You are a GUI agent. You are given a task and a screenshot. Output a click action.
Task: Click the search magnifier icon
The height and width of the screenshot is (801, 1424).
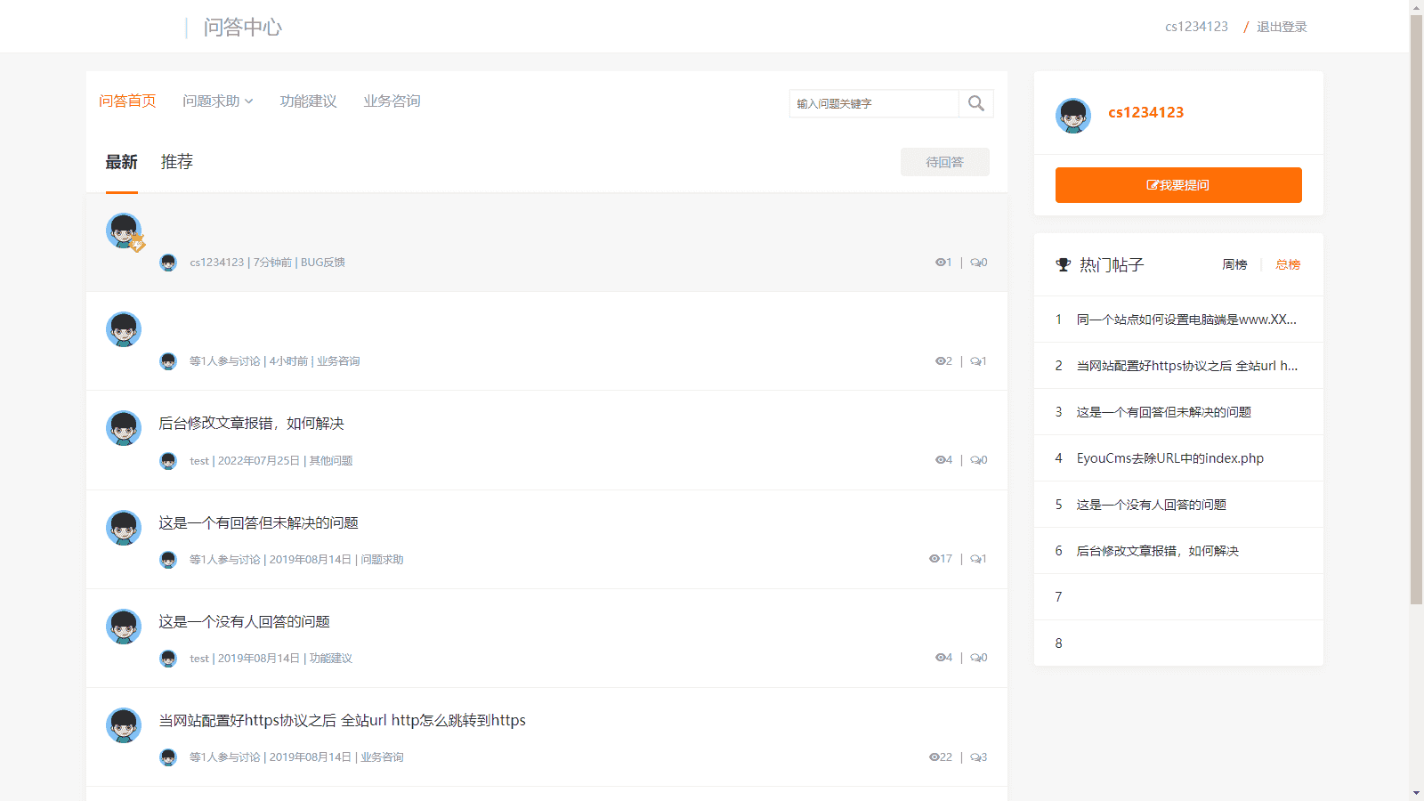tap(976, 103)
